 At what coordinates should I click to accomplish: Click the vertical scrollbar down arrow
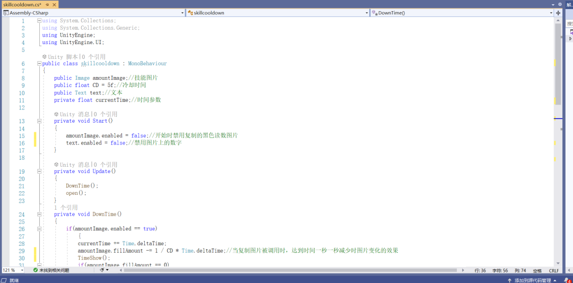pyautogui.click(x=558, y=263)
